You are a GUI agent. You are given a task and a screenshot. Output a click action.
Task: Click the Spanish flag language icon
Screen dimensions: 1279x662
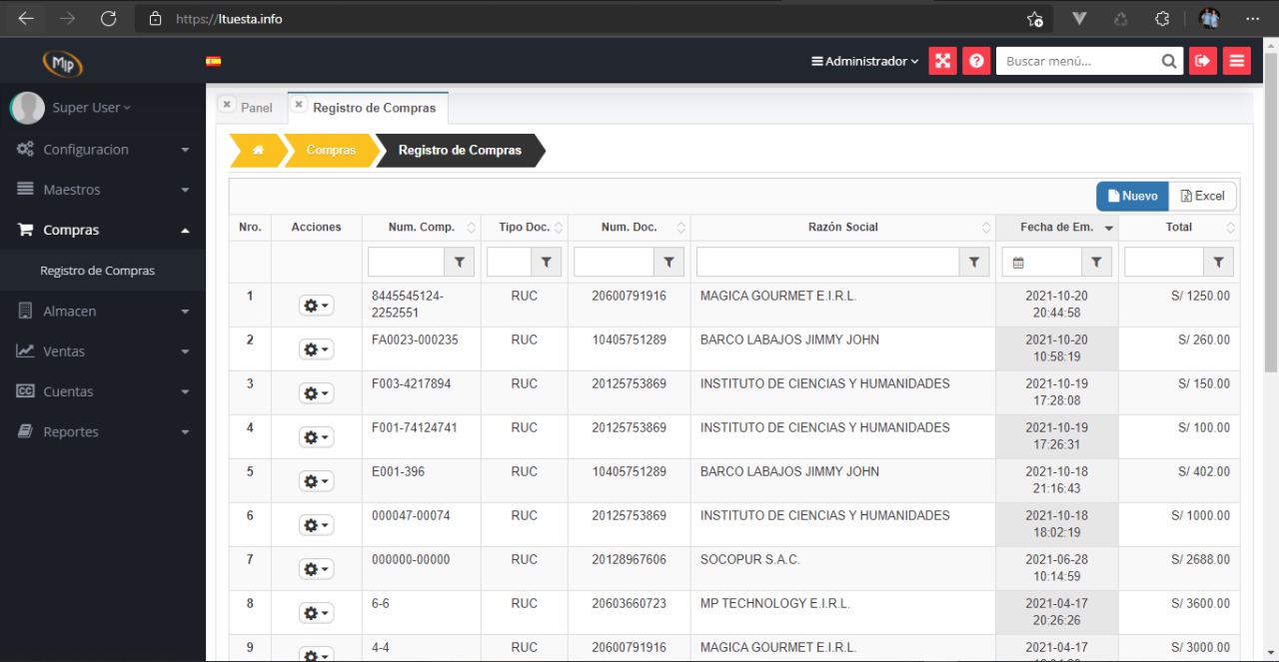pyautogui.click(x=213, y=61)
